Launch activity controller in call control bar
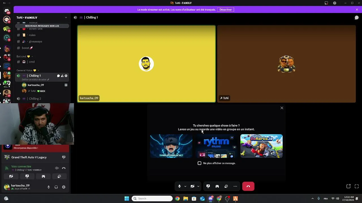 click(217, 186)
